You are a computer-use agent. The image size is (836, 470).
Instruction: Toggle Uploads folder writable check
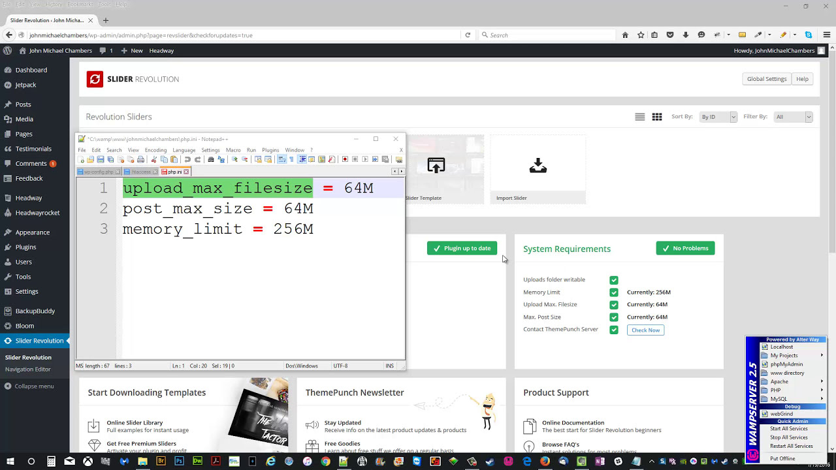coord(614,280)
